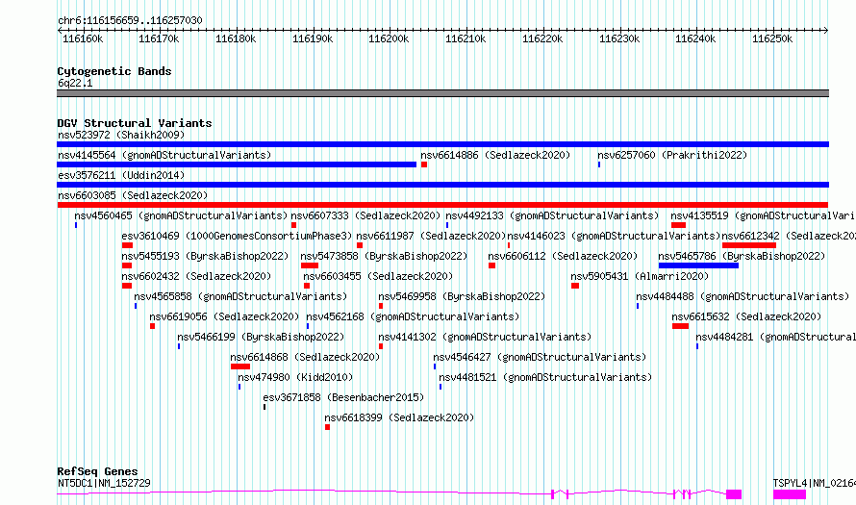
Task: Select nsv4484488 gnomAD variant label
Action: [x=743, y=296]
